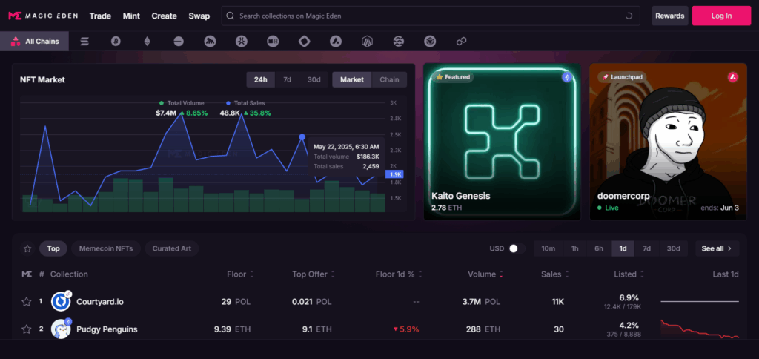Favorite the Pudgy Penguins collection star
Image resolution: width=759 pixels, height=359 pixels.
27,329
